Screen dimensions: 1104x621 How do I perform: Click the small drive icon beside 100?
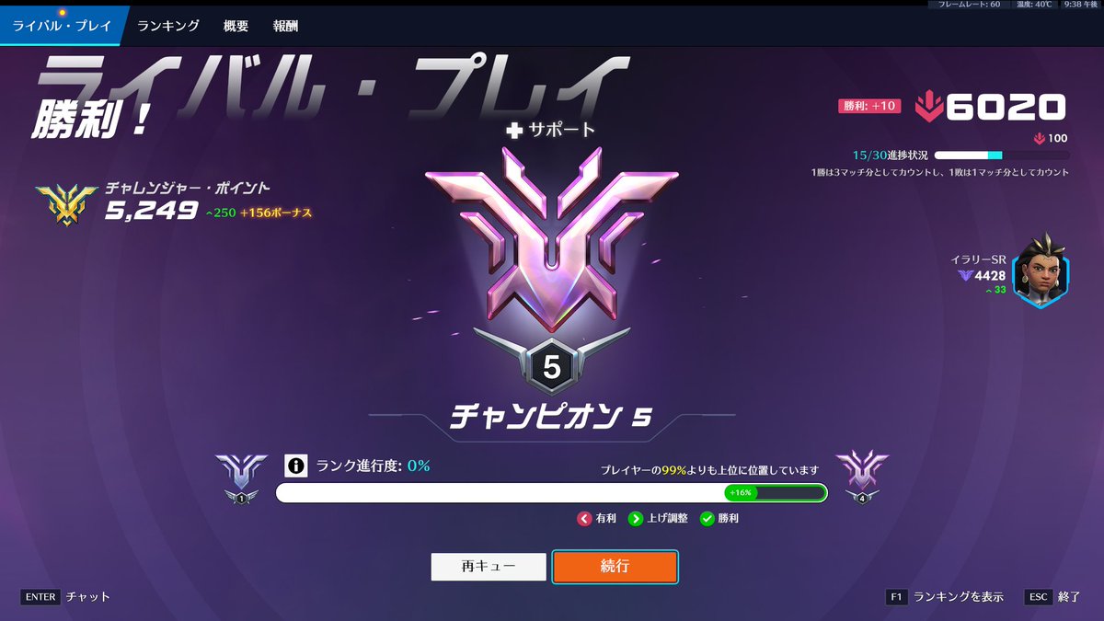pyautogui.click(x=1040, y=139)
